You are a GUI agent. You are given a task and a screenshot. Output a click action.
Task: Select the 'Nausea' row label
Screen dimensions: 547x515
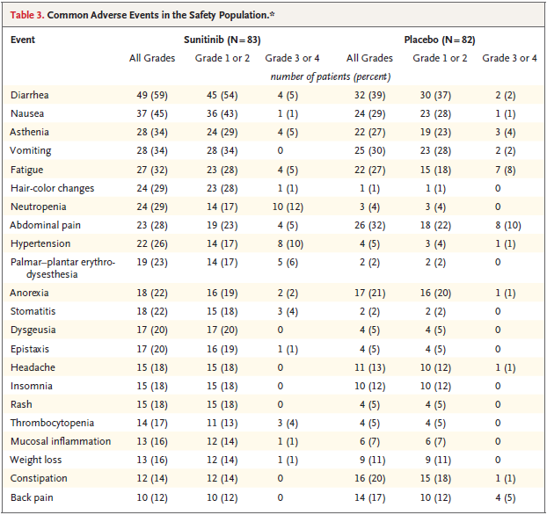pos(27,113)
